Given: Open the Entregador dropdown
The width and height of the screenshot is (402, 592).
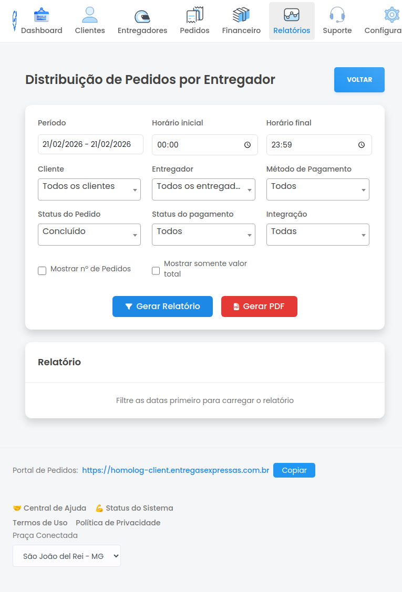Looking at the screenshot, I should click(203, 189).
